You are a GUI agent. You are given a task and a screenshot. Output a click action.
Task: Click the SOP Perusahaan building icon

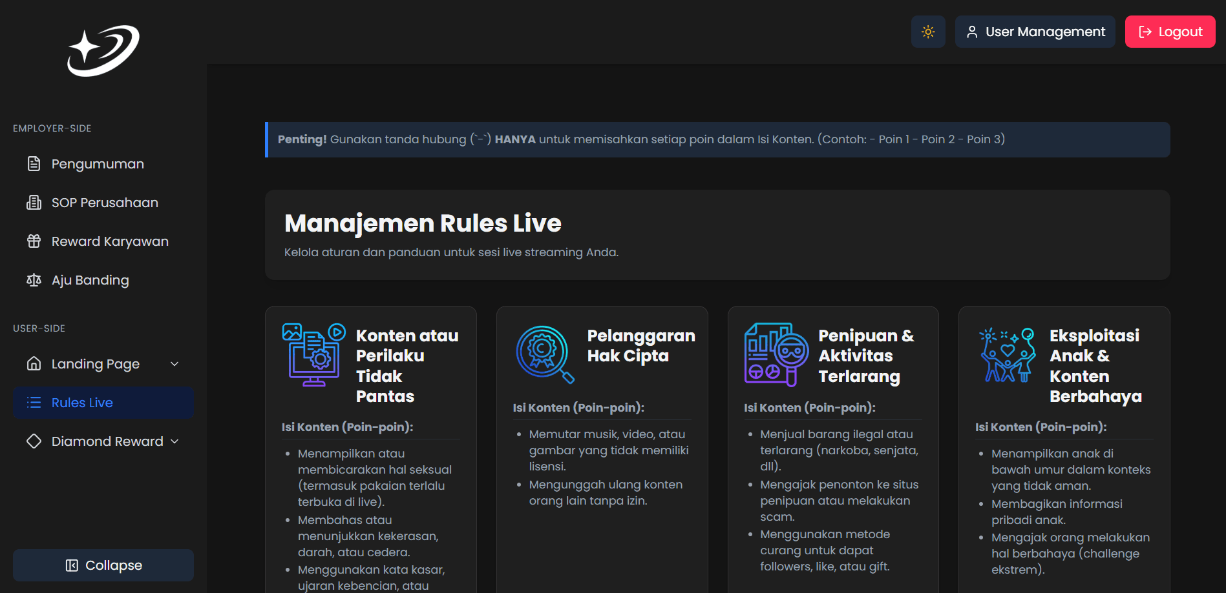tap(34, 203)
